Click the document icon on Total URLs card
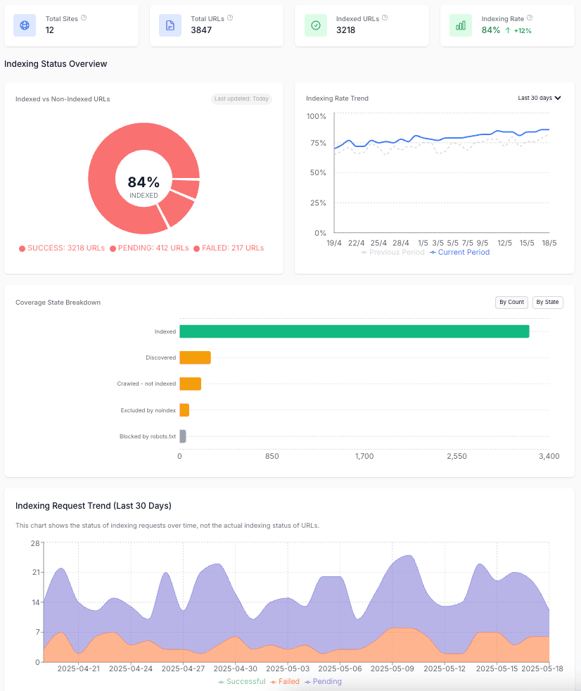This screenshot has height=691, width=581. tap(169, 25)
